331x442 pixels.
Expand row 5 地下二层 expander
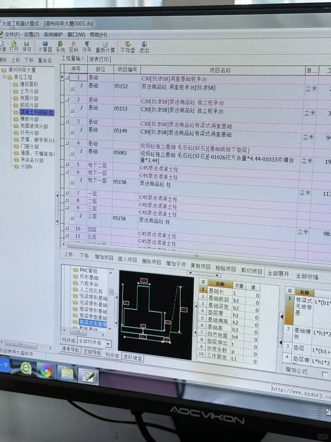pyautogui.click(x=67, y=165)
